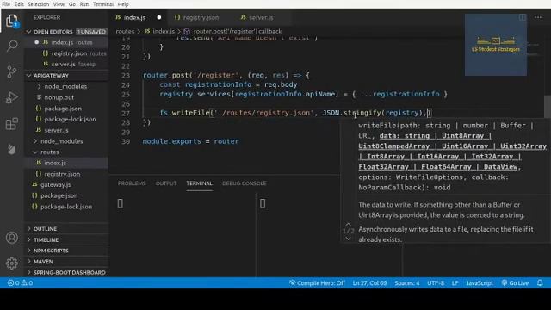Open the Help menu

(123, 4)
